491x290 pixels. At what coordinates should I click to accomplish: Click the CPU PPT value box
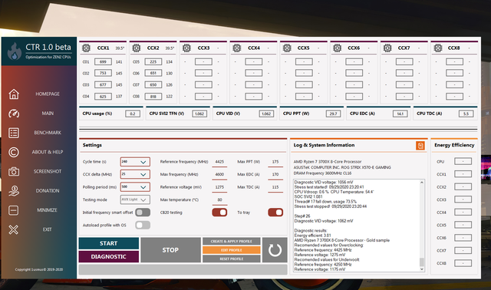(333, 114)
